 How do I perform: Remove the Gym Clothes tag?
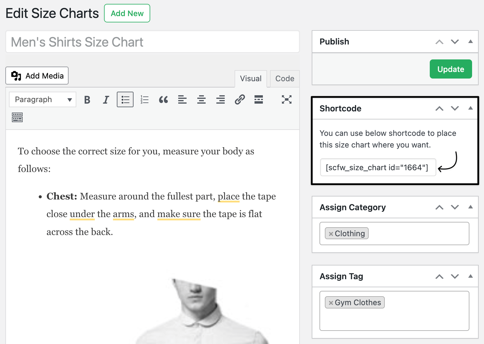pyautogui.click(x=331, y=303)
